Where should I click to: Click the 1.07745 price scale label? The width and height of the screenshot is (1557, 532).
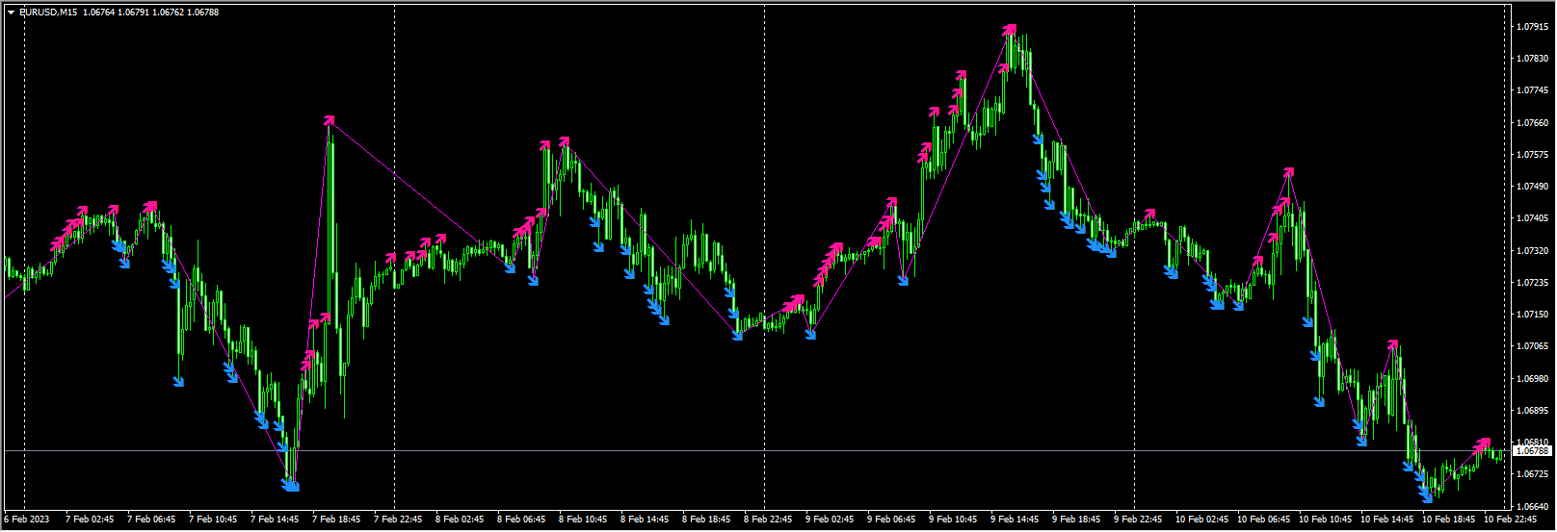pos(1532,90)
